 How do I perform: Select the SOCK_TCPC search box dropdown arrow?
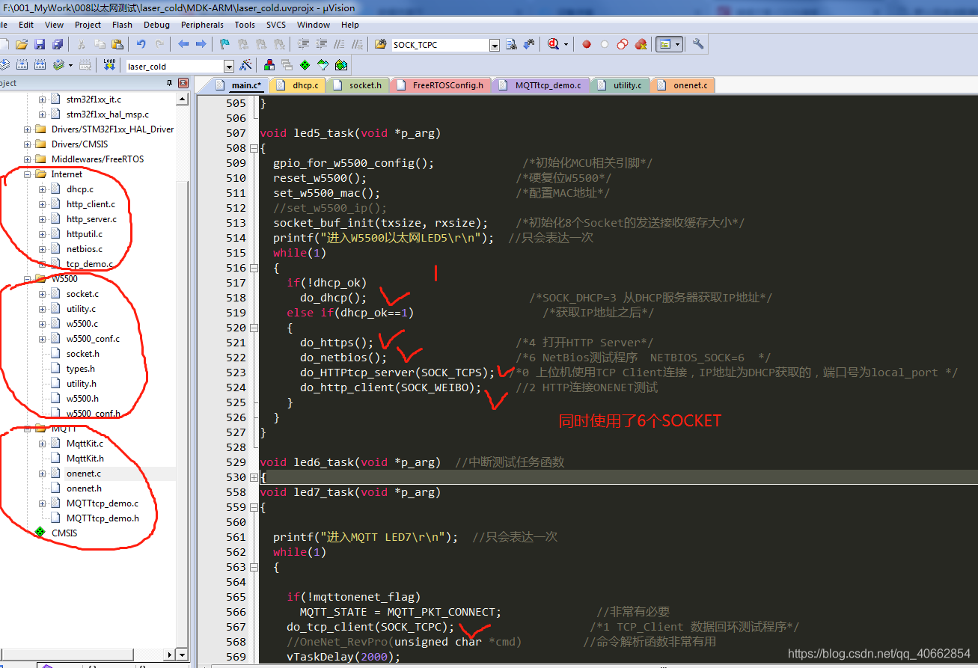click(x=495, y=44)
